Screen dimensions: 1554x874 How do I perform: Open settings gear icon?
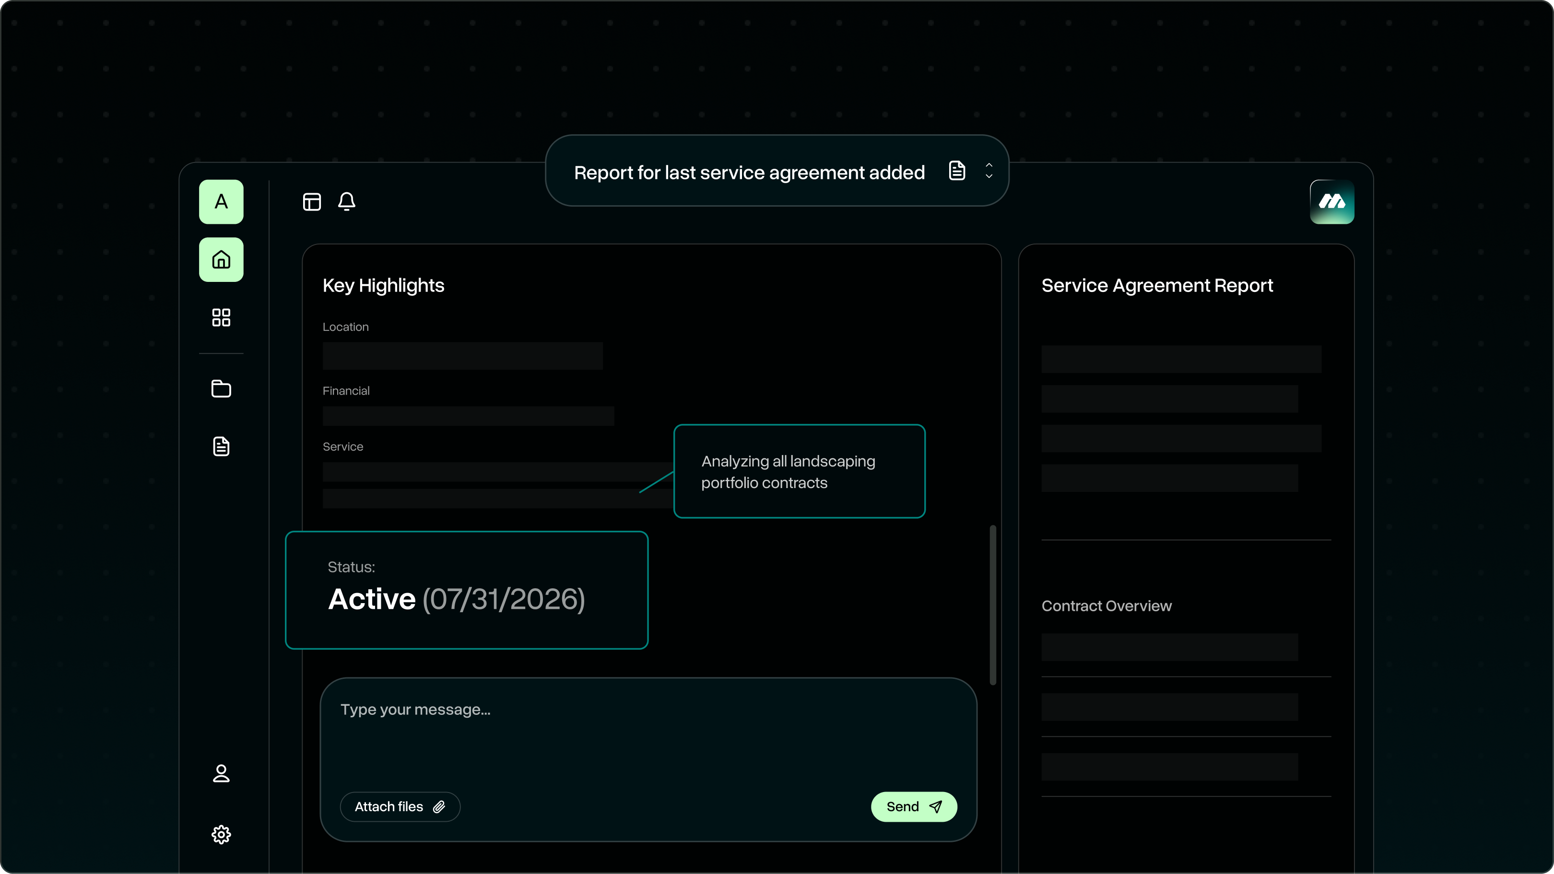[x=221, y=835]
